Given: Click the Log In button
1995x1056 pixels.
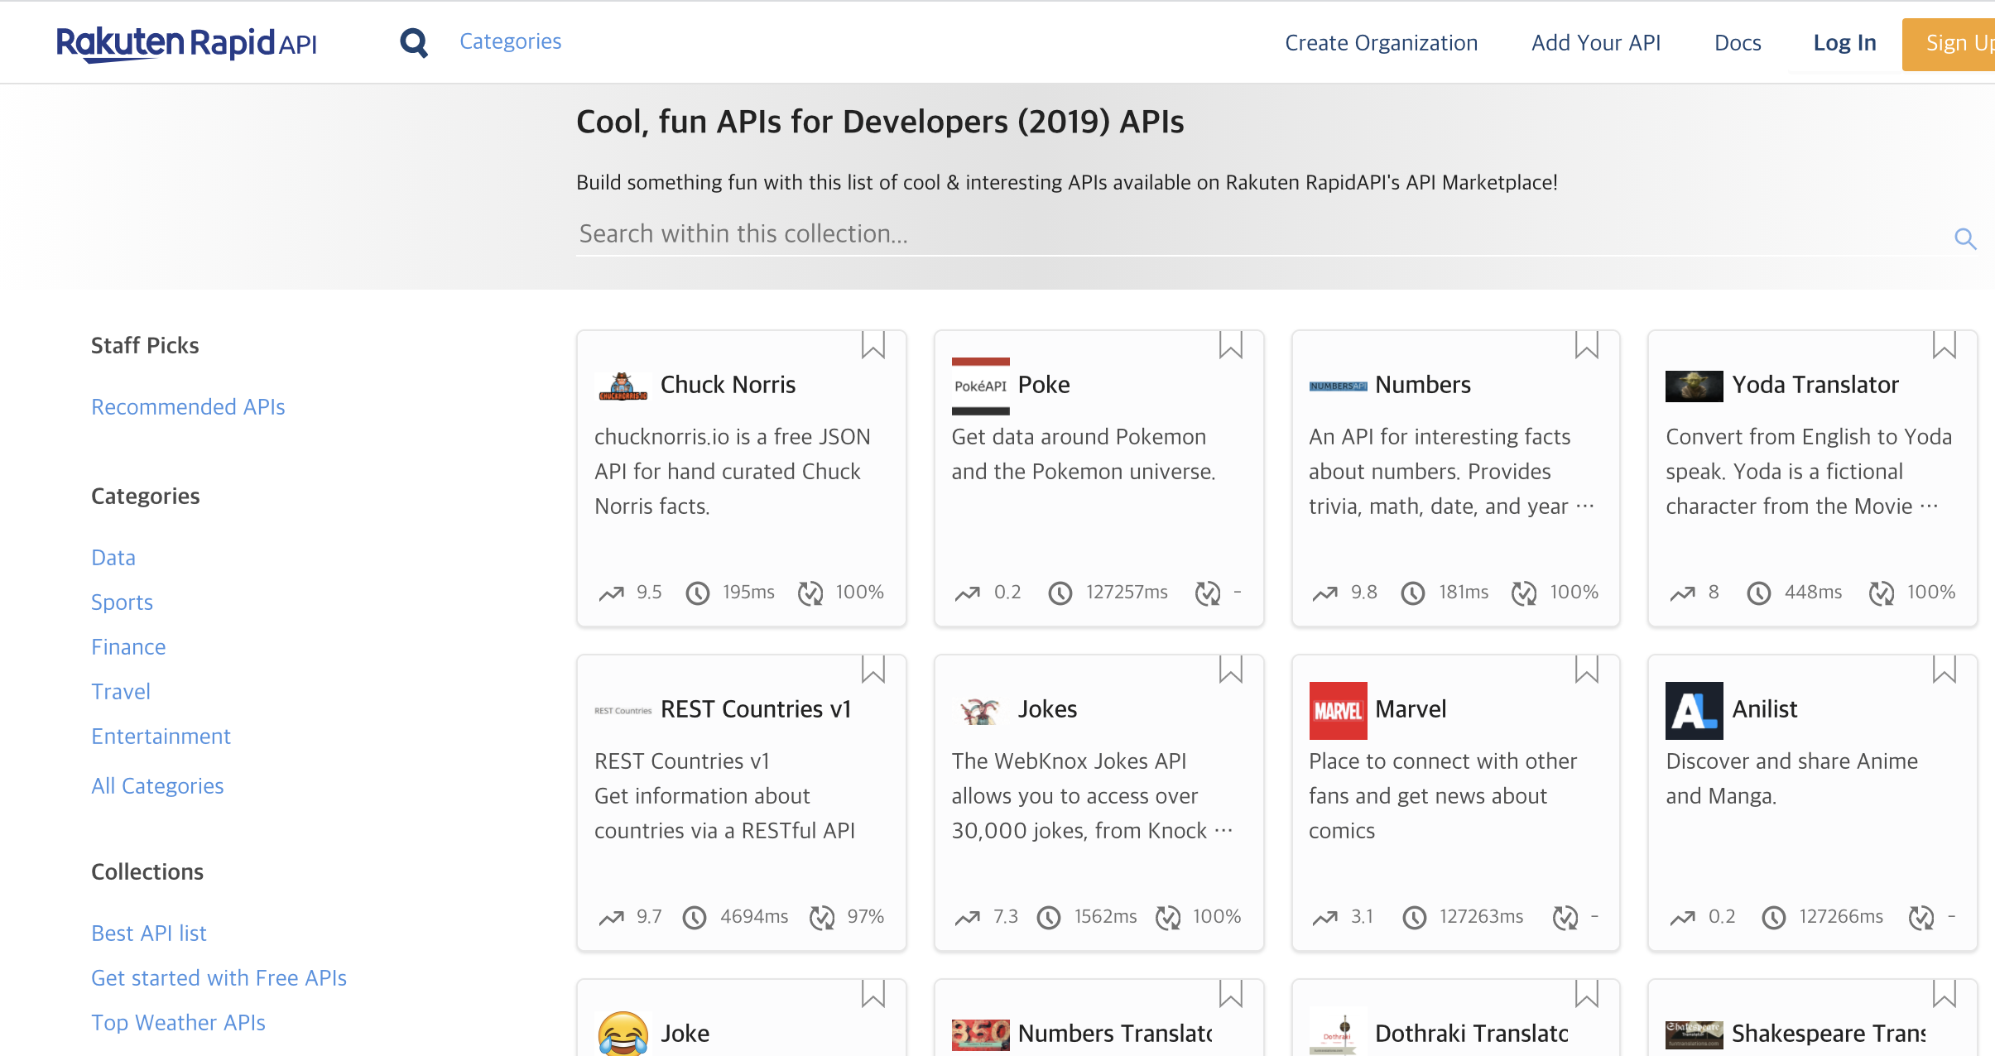Looking at the screenshot, I should tap(1844, 43).
